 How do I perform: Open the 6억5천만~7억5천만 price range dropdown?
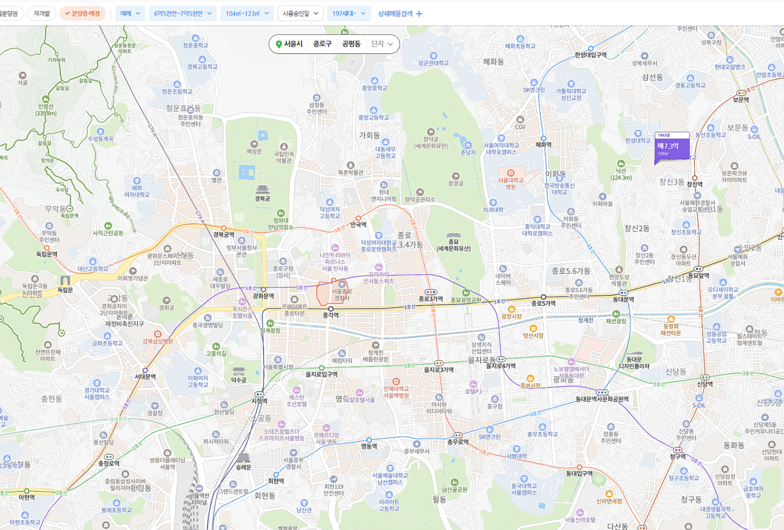[x=183, y=13]
